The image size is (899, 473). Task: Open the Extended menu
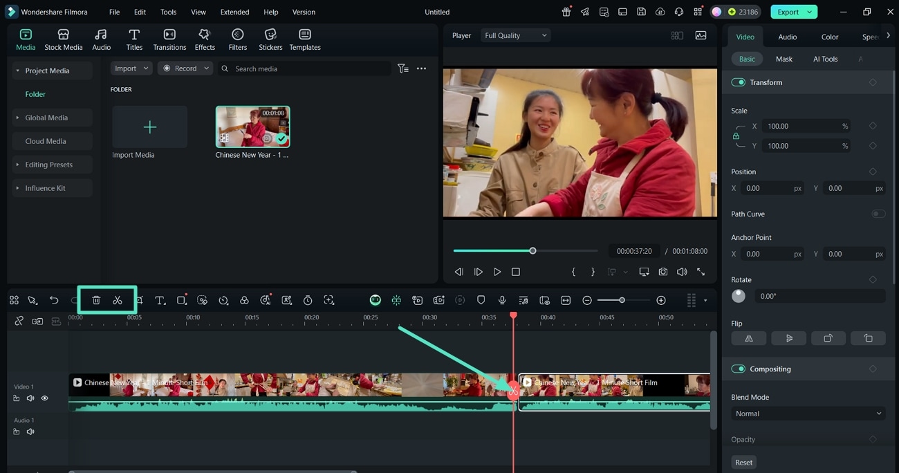(234, 12)
